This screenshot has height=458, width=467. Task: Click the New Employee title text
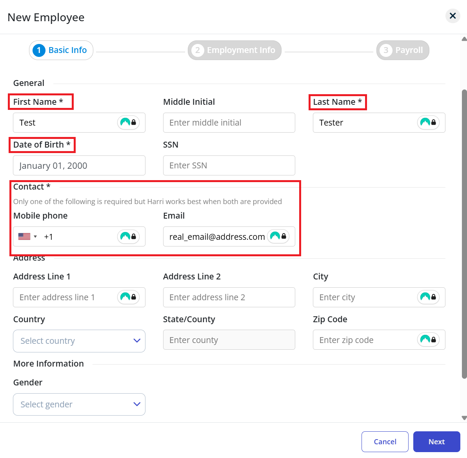[46, 17]
